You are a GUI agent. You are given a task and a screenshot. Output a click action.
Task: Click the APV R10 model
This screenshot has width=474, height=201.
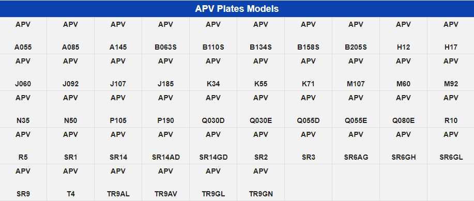tap(451, 109)
